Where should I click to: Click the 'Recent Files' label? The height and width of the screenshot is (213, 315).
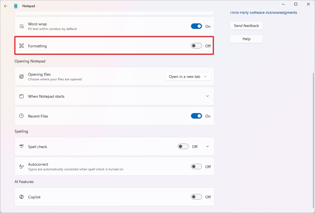[38, 116]
